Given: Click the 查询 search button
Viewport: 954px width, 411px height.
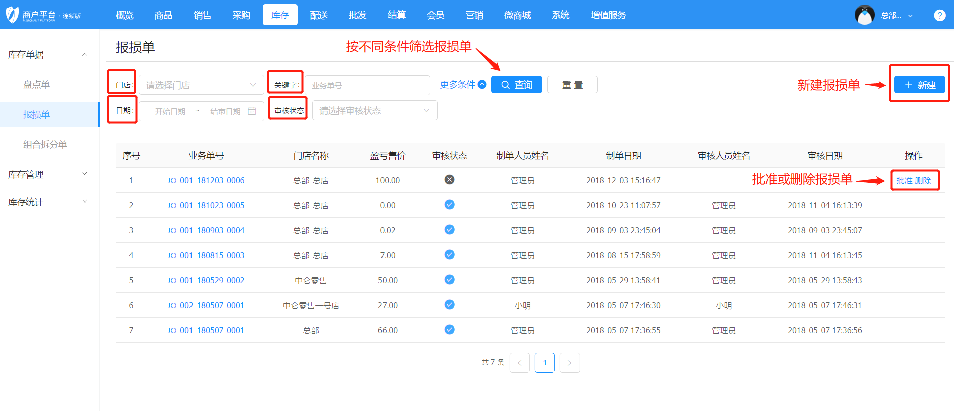Looking at the screenshot, I should tap(516, 85).
